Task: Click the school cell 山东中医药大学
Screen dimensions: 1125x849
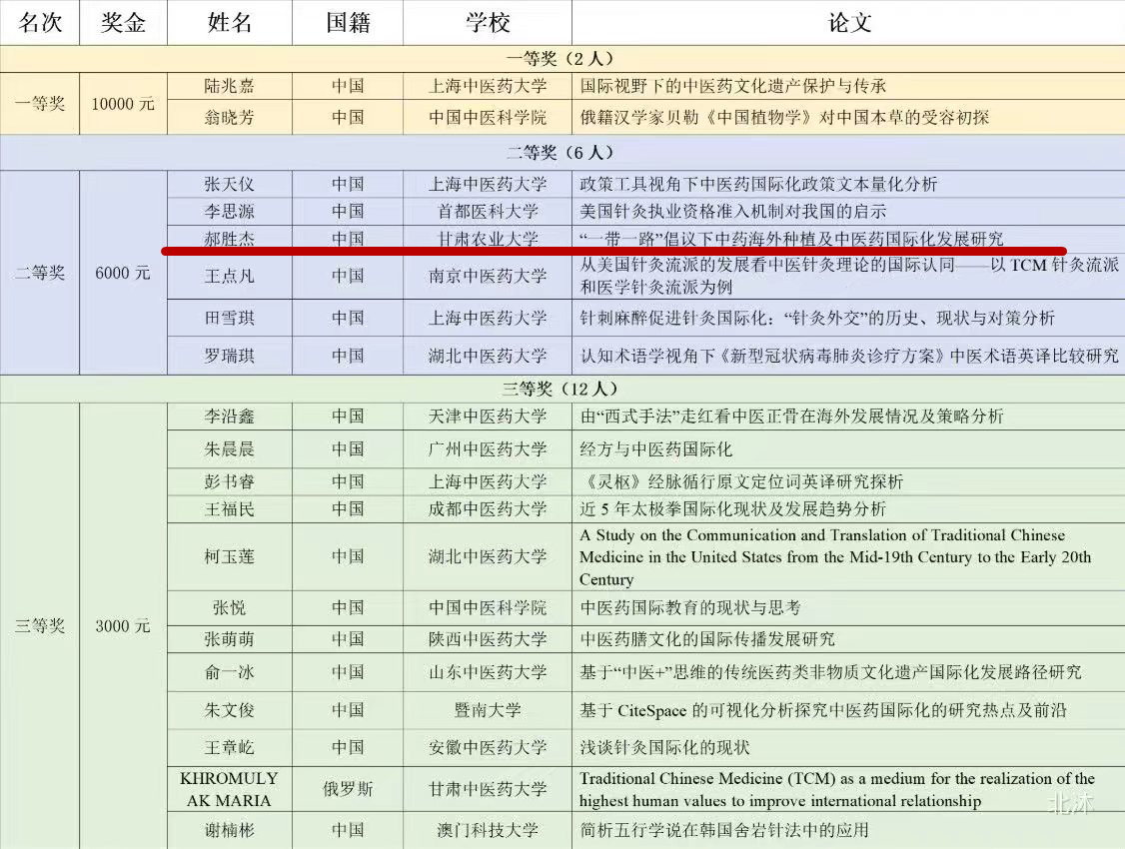Action: tap(488, 672)
